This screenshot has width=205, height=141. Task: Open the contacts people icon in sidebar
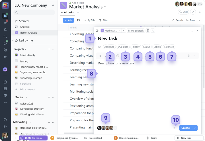coord(5,50)
